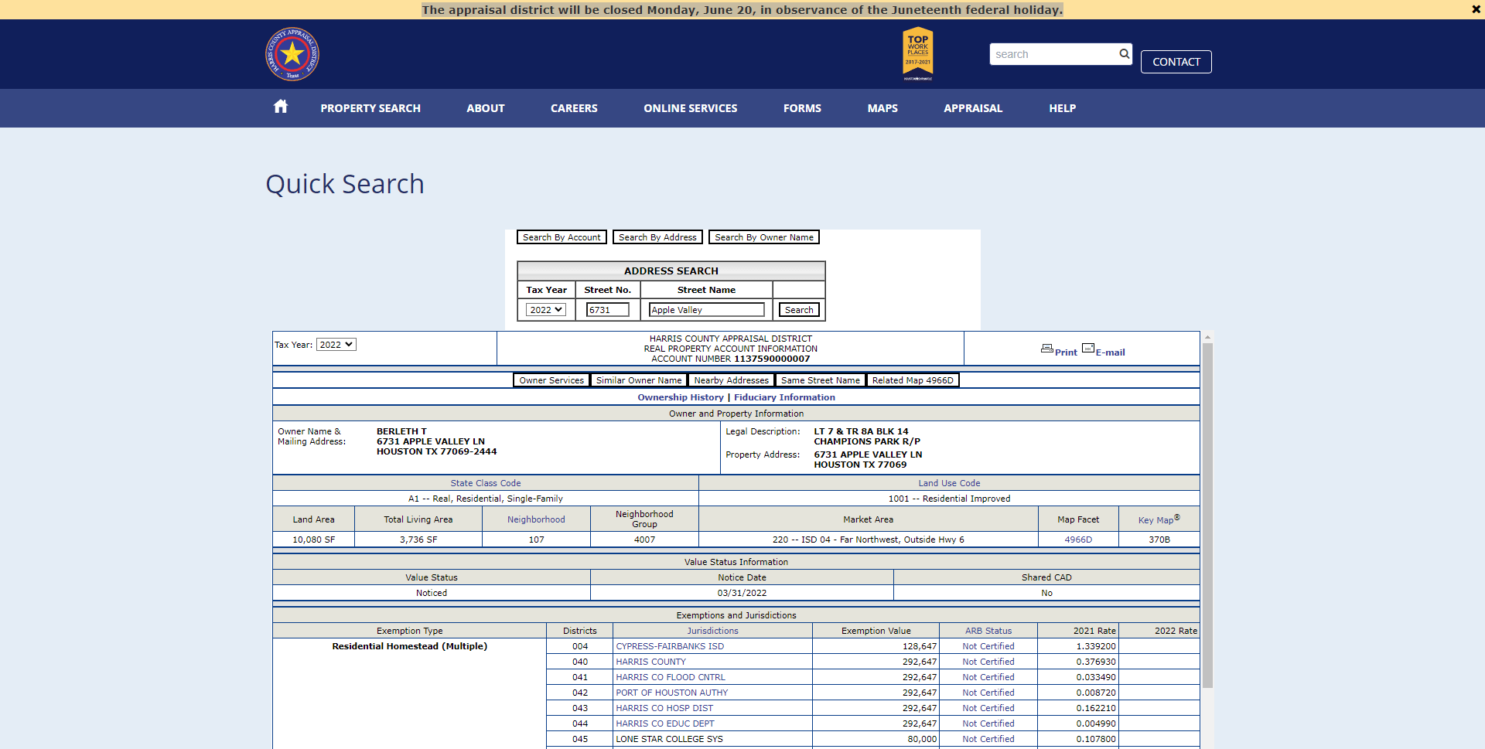Open the Jurisdictions header link
1485x749 pixels.
(x=712, y=631)
